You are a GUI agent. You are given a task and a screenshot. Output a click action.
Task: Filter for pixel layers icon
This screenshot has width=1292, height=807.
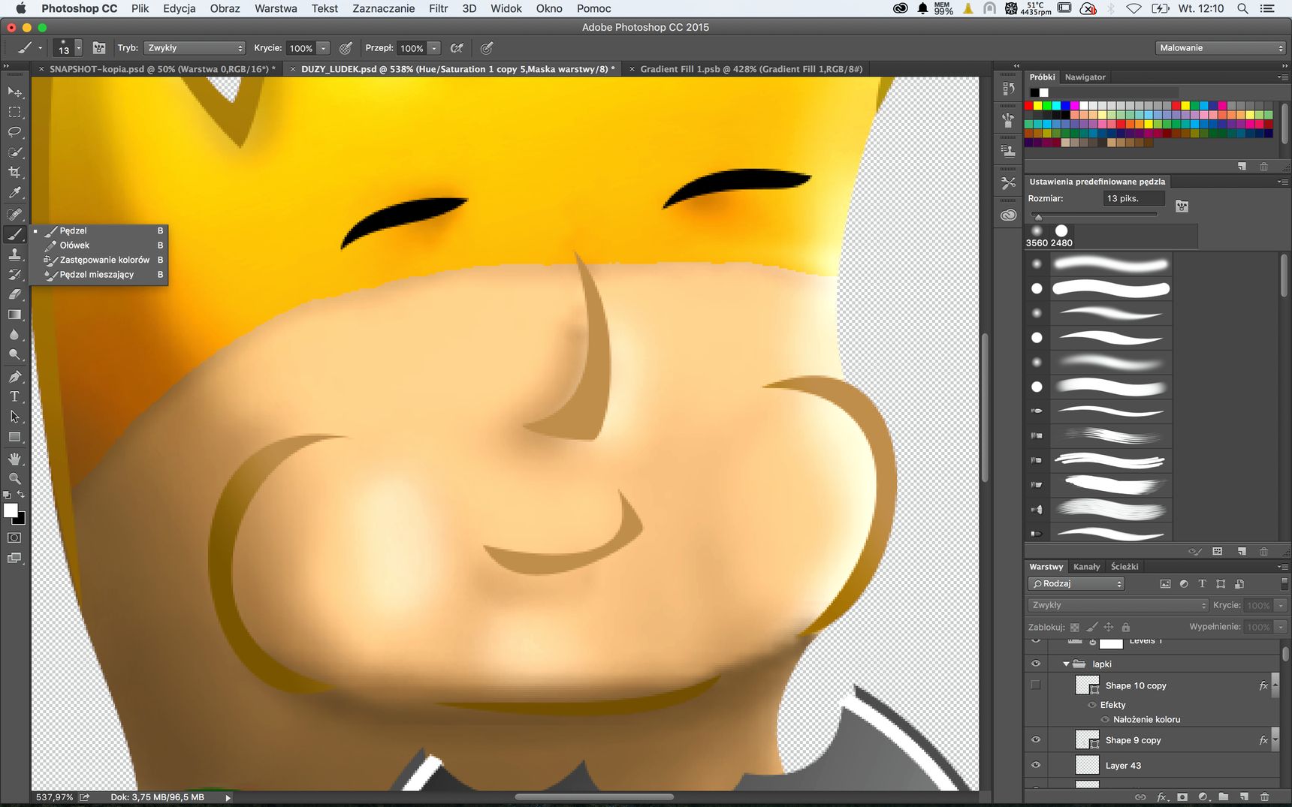tap(1165, 584)
